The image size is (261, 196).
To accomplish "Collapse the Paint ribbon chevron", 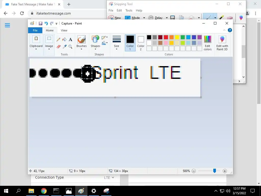I will [x=224, y=30].
